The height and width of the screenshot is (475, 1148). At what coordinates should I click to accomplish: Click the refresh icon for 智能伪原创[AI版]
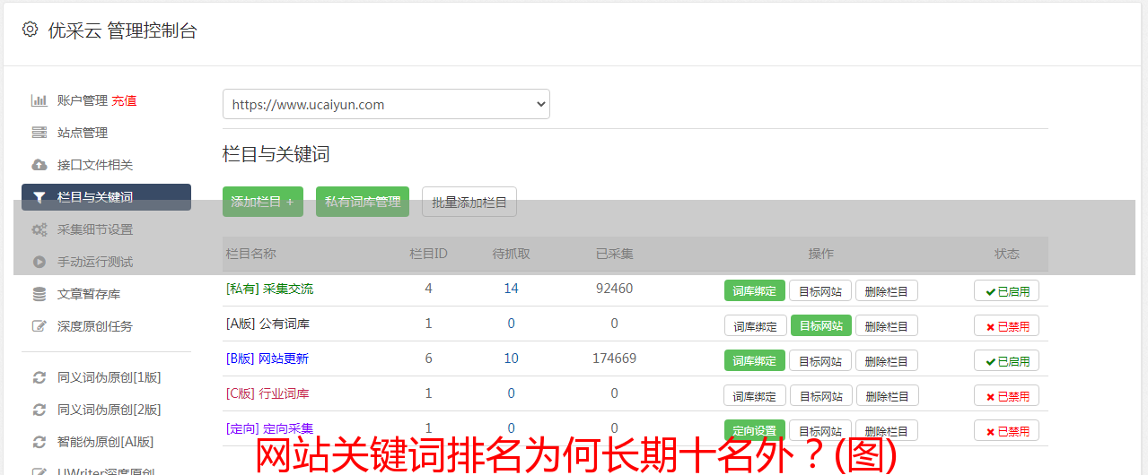[39, 442]
